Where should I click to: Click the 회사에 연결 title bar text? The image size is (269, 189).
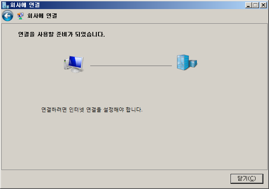click(x=25, y=5)
